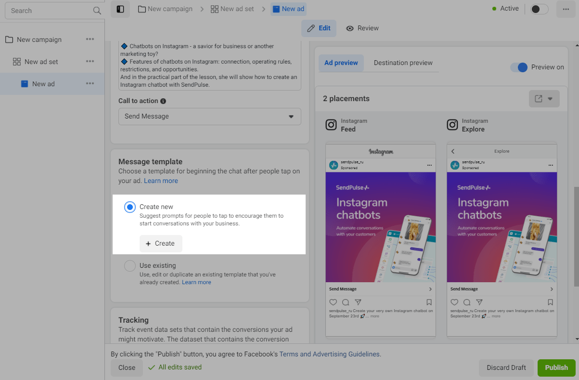This screenshot has width=579, height=380.
Task: Select the Create new radio button
Action: point(129,207)
